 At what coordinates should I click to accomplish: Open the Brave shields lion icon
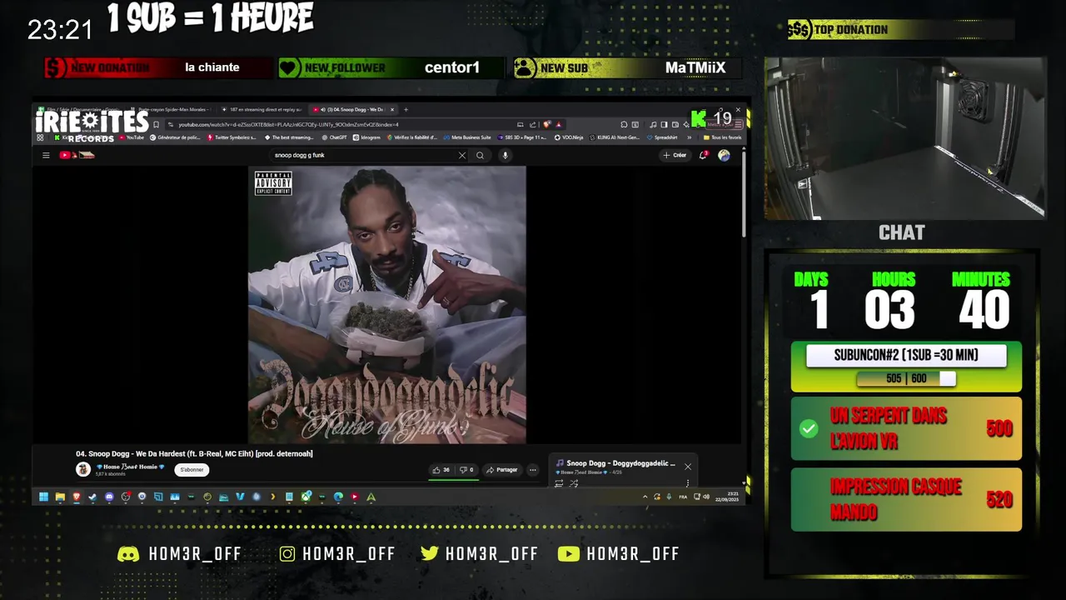pos(546,124)
